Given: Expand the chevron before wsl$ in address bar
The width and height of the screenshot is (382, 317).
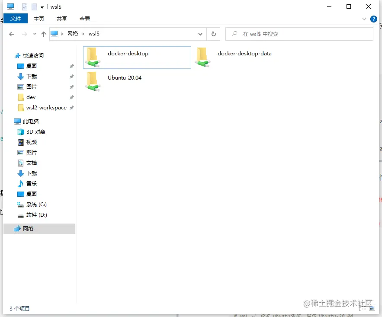Looking at the screenshot, I should pyautogui.click(x=83, y=34).
